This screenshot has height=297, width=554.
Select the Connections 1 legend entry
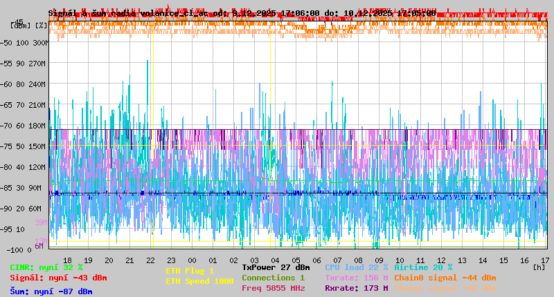coord(273,278)
